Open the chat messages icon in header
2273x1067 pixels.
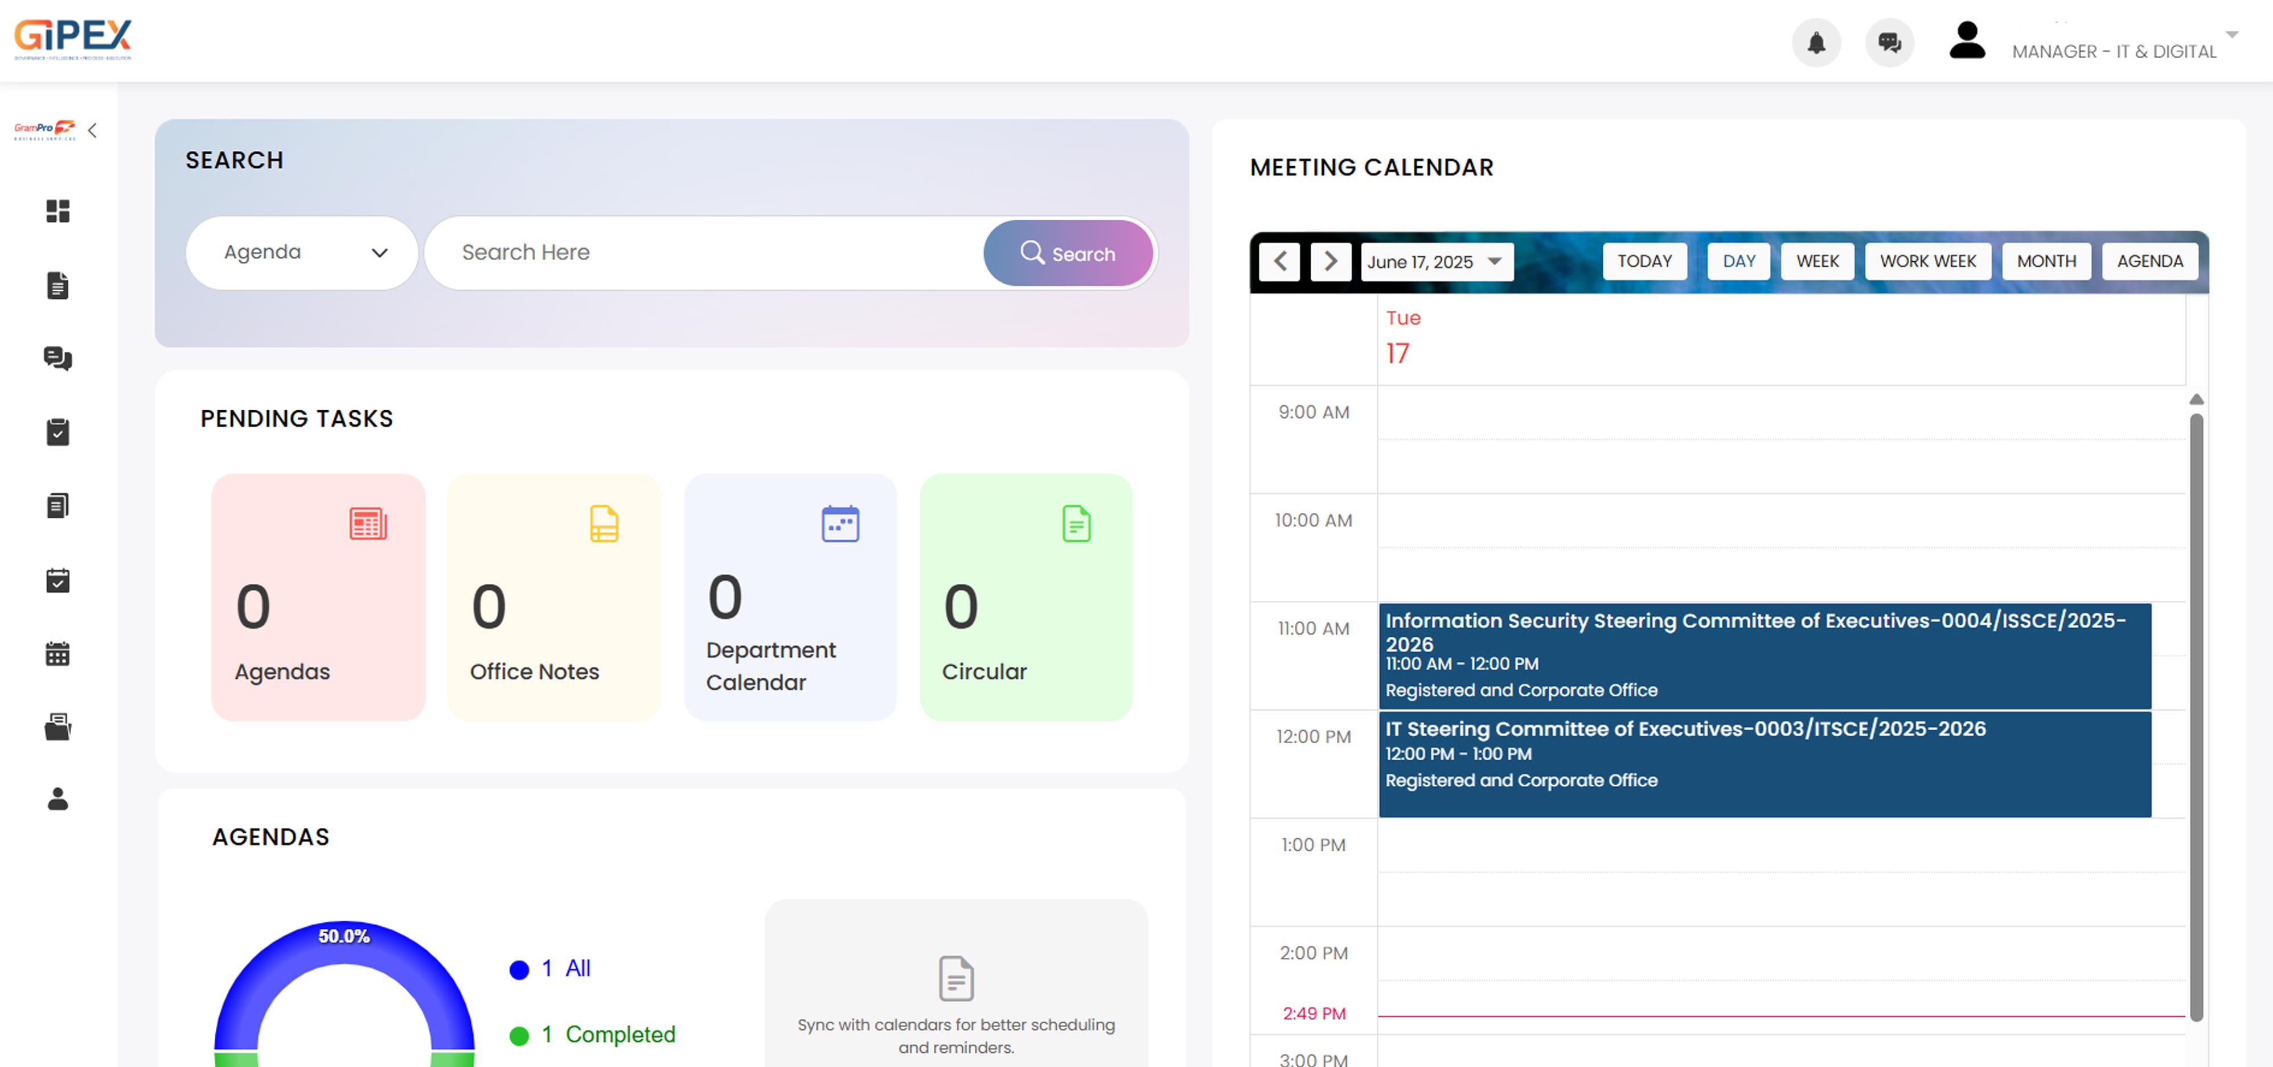tap(1889, 42)
